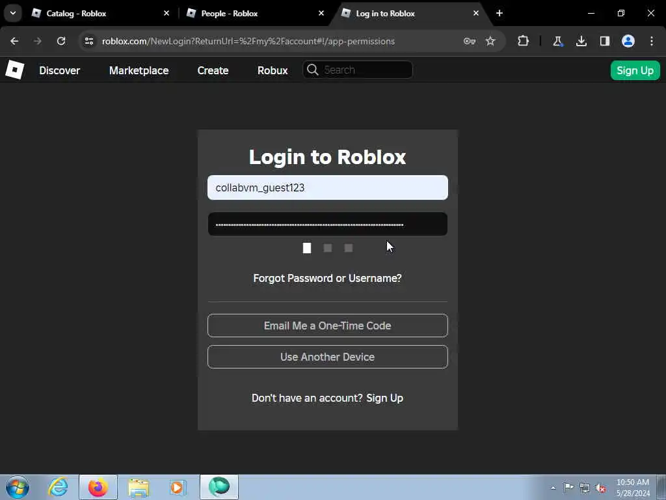666x500 pixels.
Task: Open Chrome Labs flask icon
Action: [x=557, y=41]
